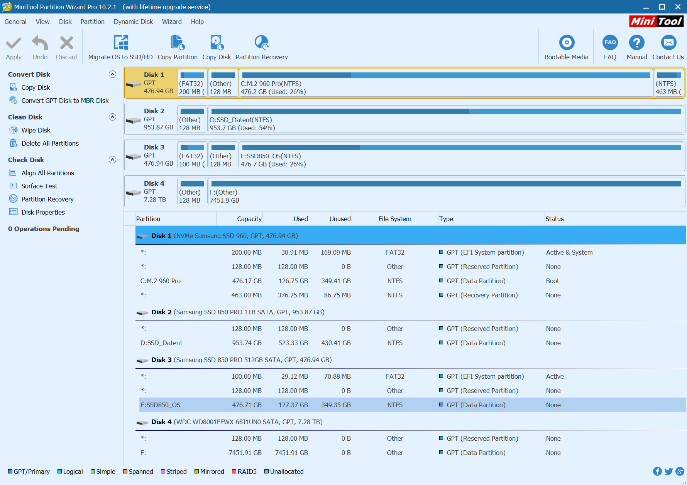Image resolution: width=687 pixels, height=485 pixels.
Task: Open the Partition menu
Action: pos(92,22)
